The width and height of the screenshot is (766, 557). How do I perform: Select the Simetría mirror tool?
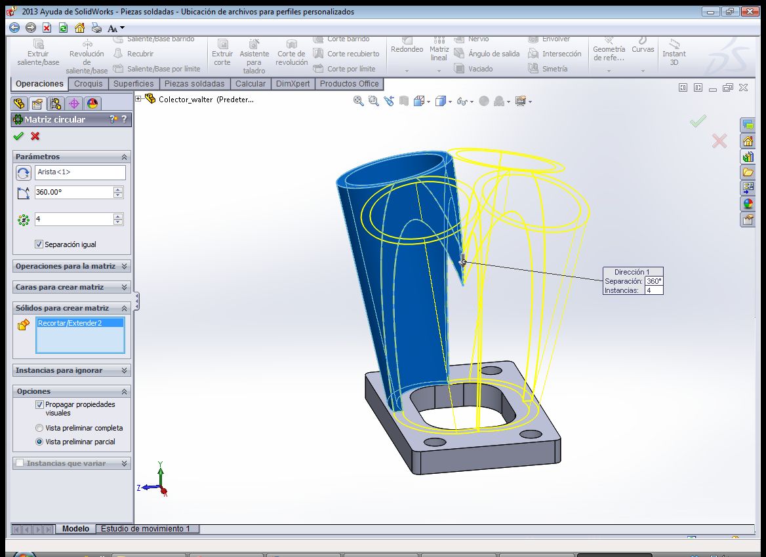tap(548, 69)
